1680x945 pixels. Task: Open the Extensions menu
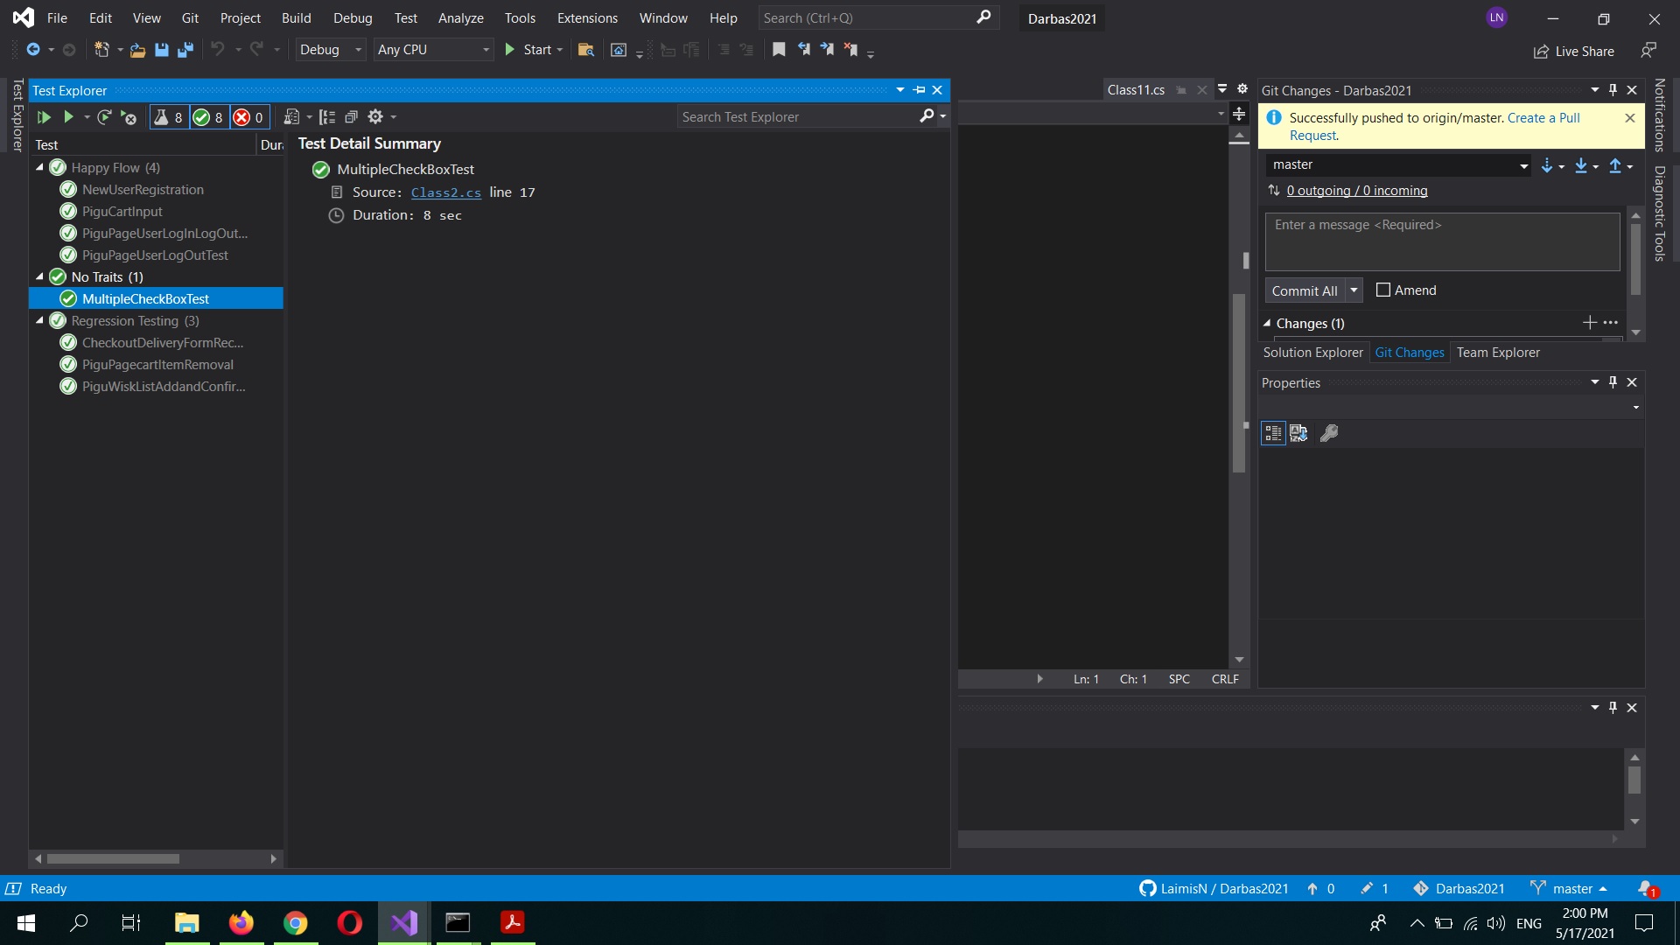click(587, 18)
